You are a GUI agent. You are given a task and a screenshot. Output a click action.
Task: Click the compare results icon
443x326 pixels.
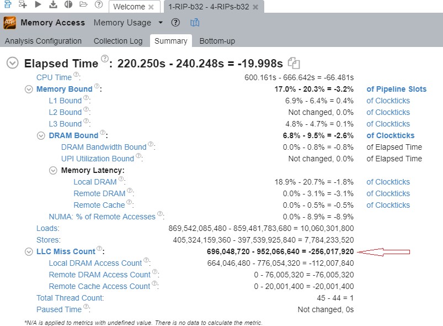coord(68,5)
